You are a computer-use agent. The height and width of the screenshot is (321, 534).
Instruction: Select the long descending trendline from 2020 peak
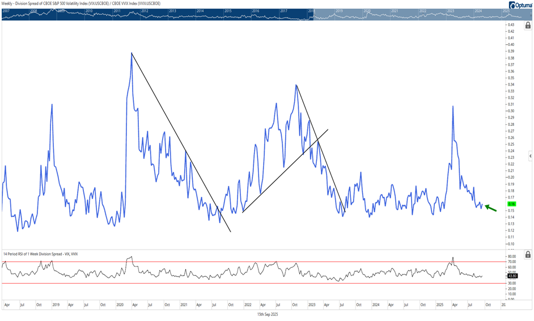(x=181, y=142)
